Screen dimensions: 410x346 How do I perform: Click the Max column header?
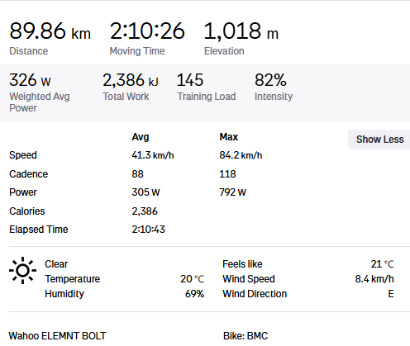pyautogui.click(x=229, y=137)
